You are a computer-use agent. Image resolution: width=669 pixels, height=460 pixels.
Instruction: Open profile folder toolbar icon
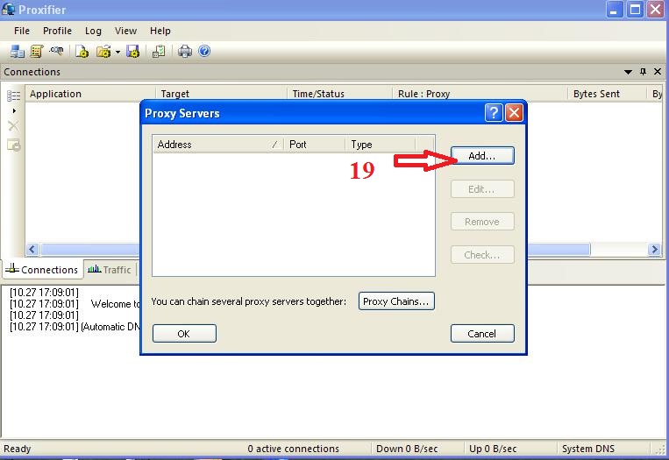(103, 52)
